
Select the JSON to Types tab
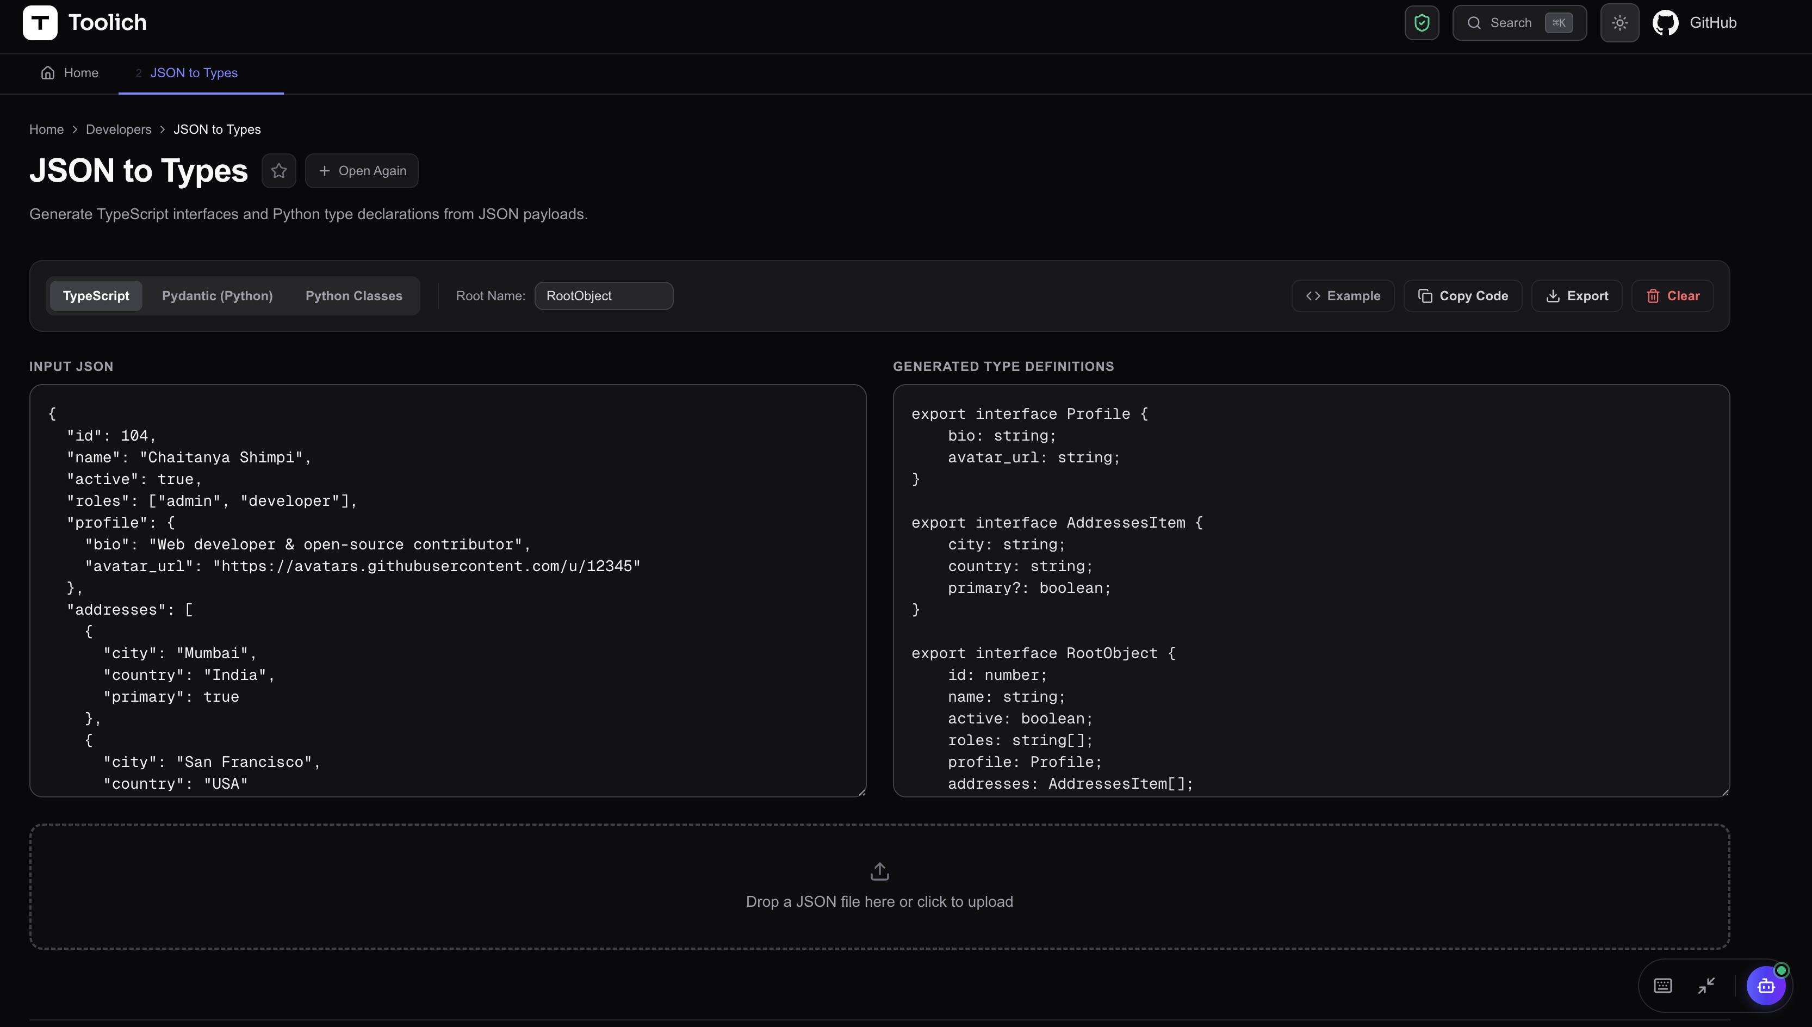[194, 73]
